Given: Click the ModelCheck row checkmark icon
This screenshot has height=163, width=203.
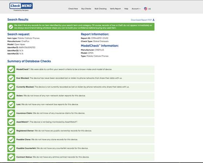Looking at the screenshot, I should click(11, 70).
